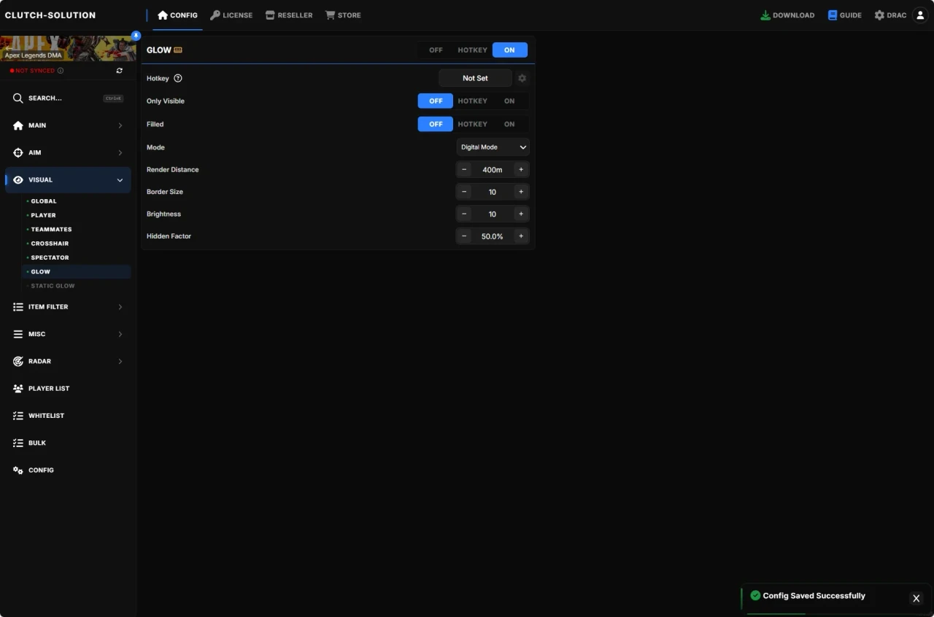The width and height of the screenshot is (934, 617).
Task: Click the magnifier icon in the search bar
Action: 18,98
